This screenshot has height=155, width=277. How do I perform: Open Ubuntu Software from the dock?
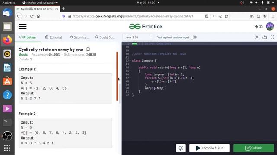(x=7, y=81)
